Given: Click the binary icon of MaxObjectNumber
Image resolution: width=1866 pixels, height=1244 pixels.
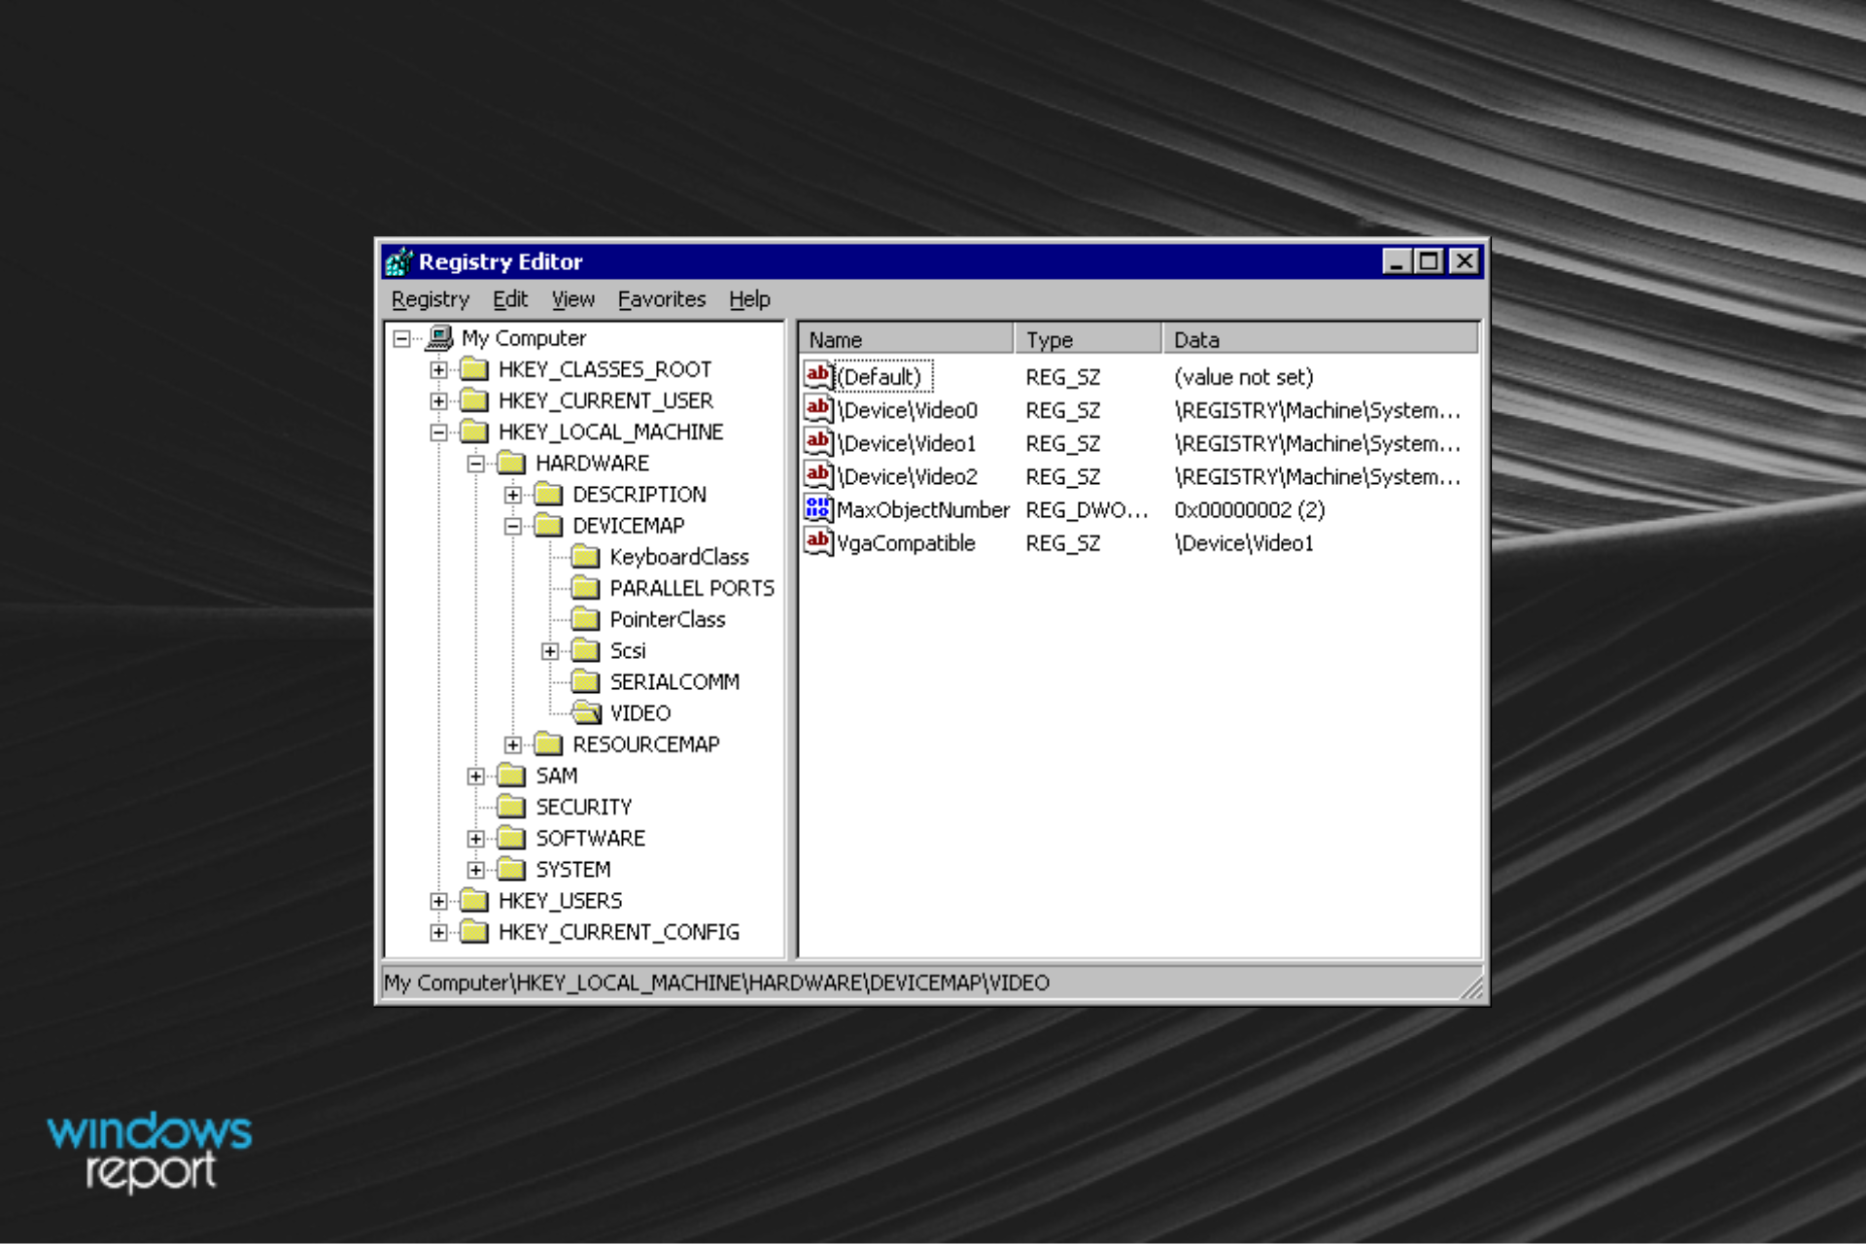Looking at the screenshot, I should tap(818, 508).
